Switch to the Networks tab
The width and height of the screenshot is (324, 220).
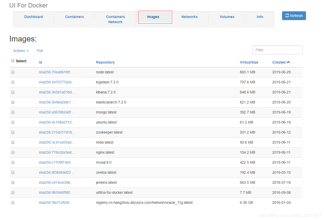[189, 17]
